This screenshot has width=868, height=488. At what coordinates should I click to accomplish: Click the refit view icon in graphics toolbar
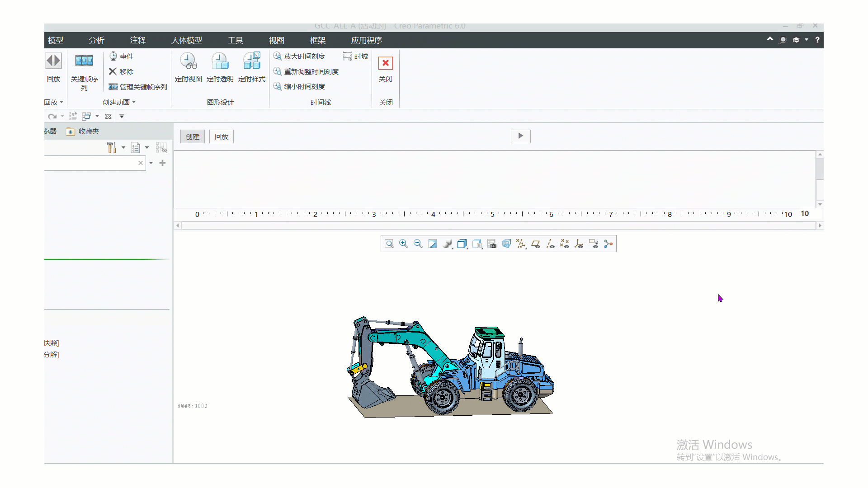pyautogui.click(x=389, y=244)
